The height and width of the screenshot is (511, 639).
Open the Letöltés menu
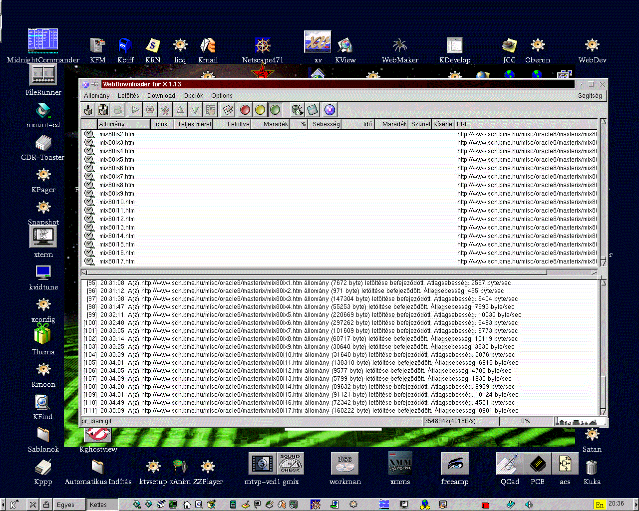(x=128, y=96)
